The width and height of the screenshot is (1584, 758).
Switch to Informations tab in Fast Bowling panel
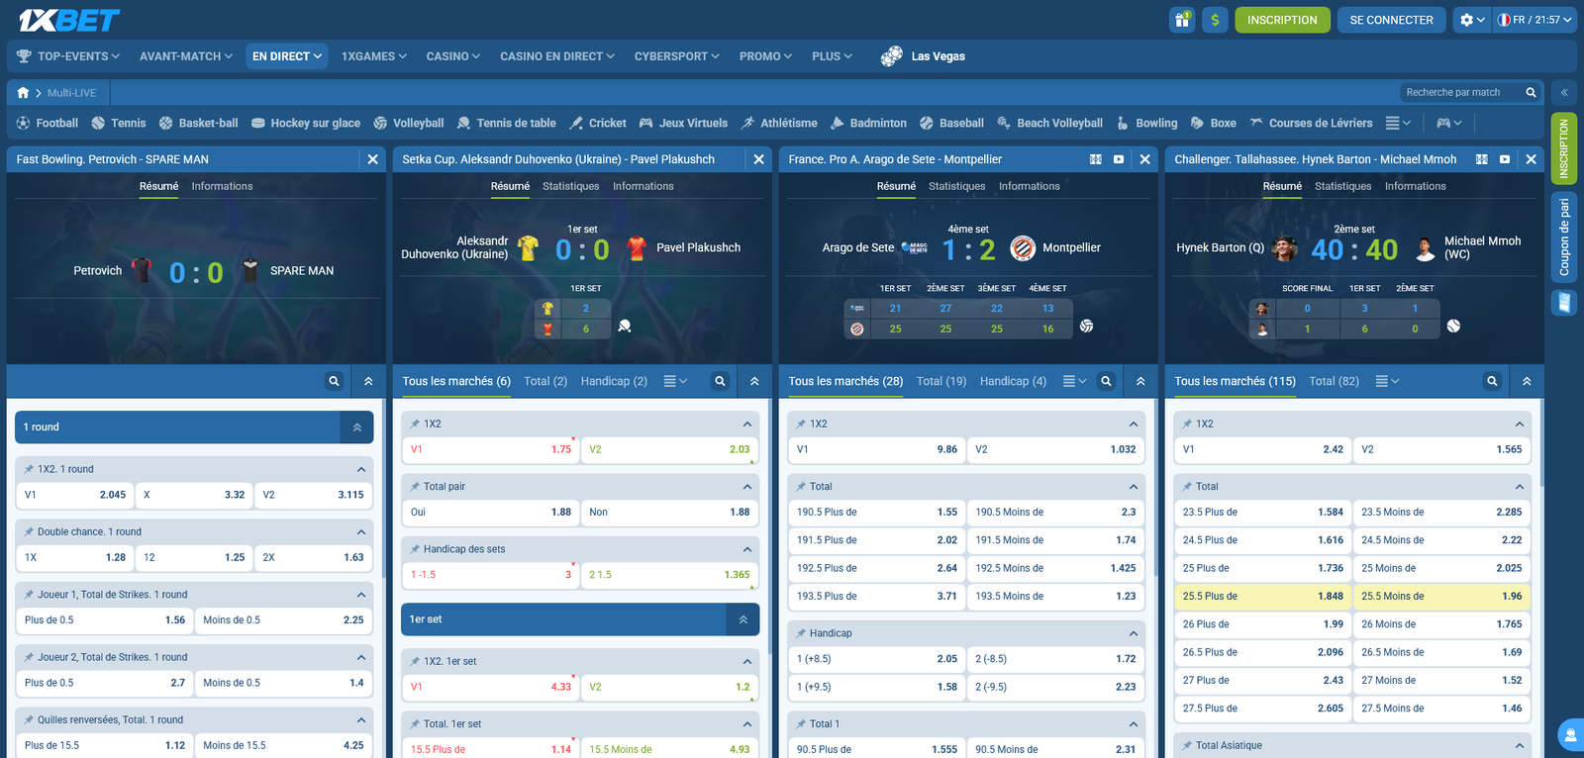[222, 186]
